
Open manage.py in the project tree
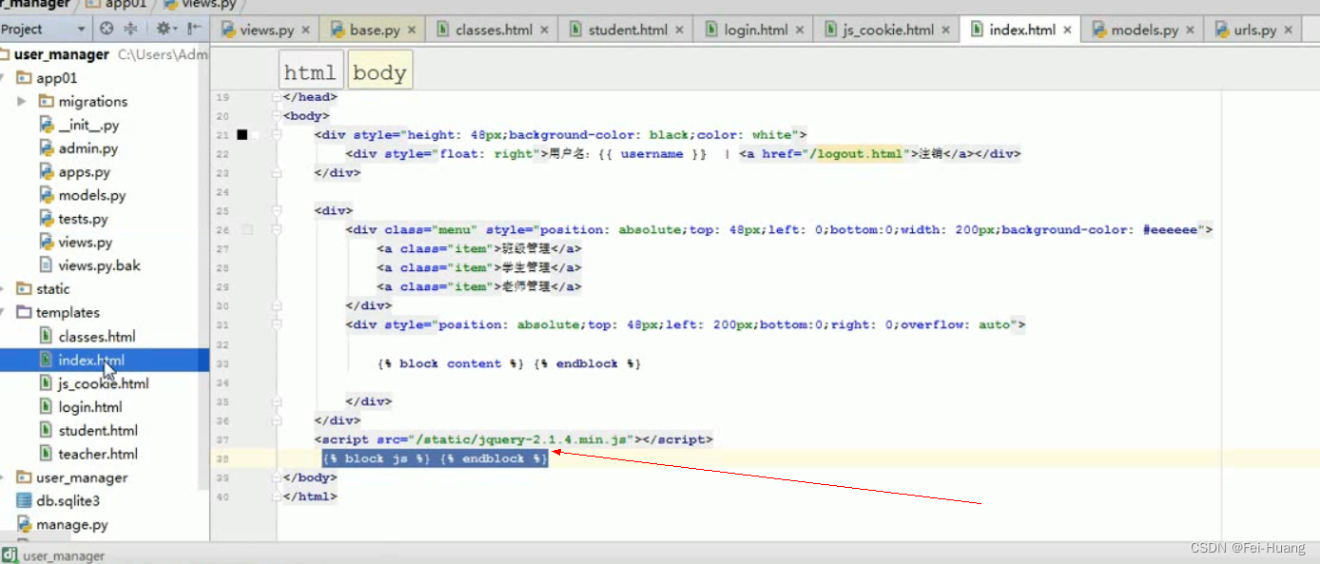tap(71, 524)
